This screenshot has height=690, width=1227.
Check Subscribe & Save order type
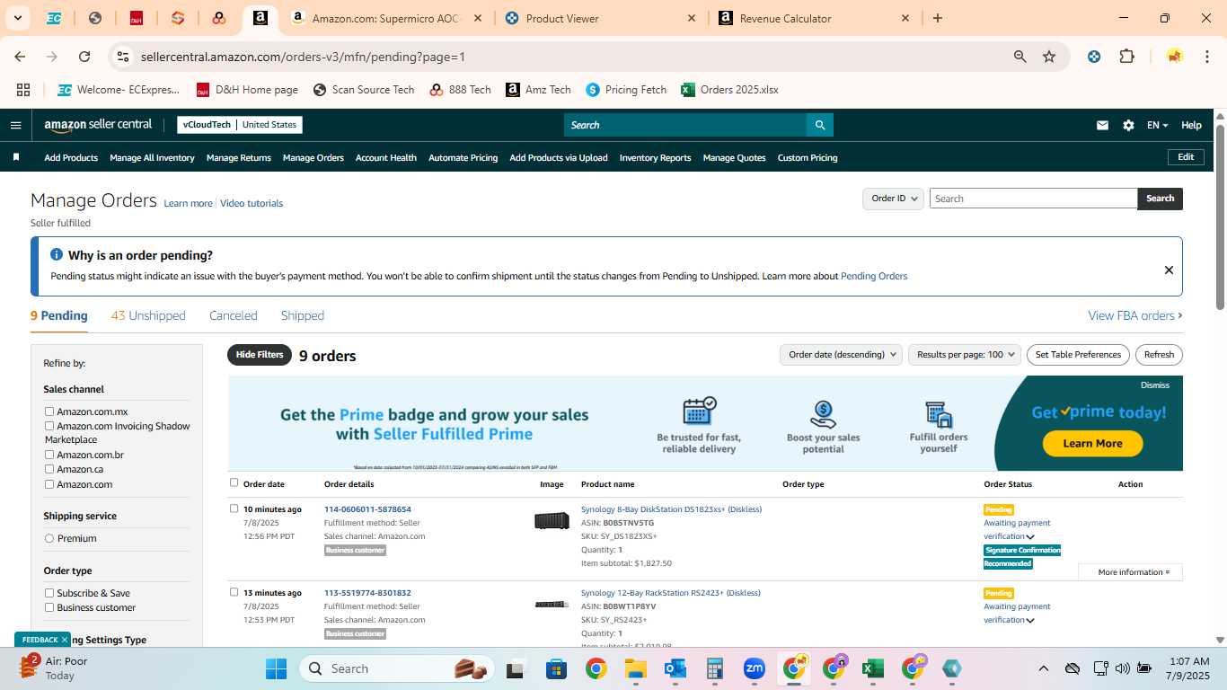pyautogui.click(x=49, y=593)
